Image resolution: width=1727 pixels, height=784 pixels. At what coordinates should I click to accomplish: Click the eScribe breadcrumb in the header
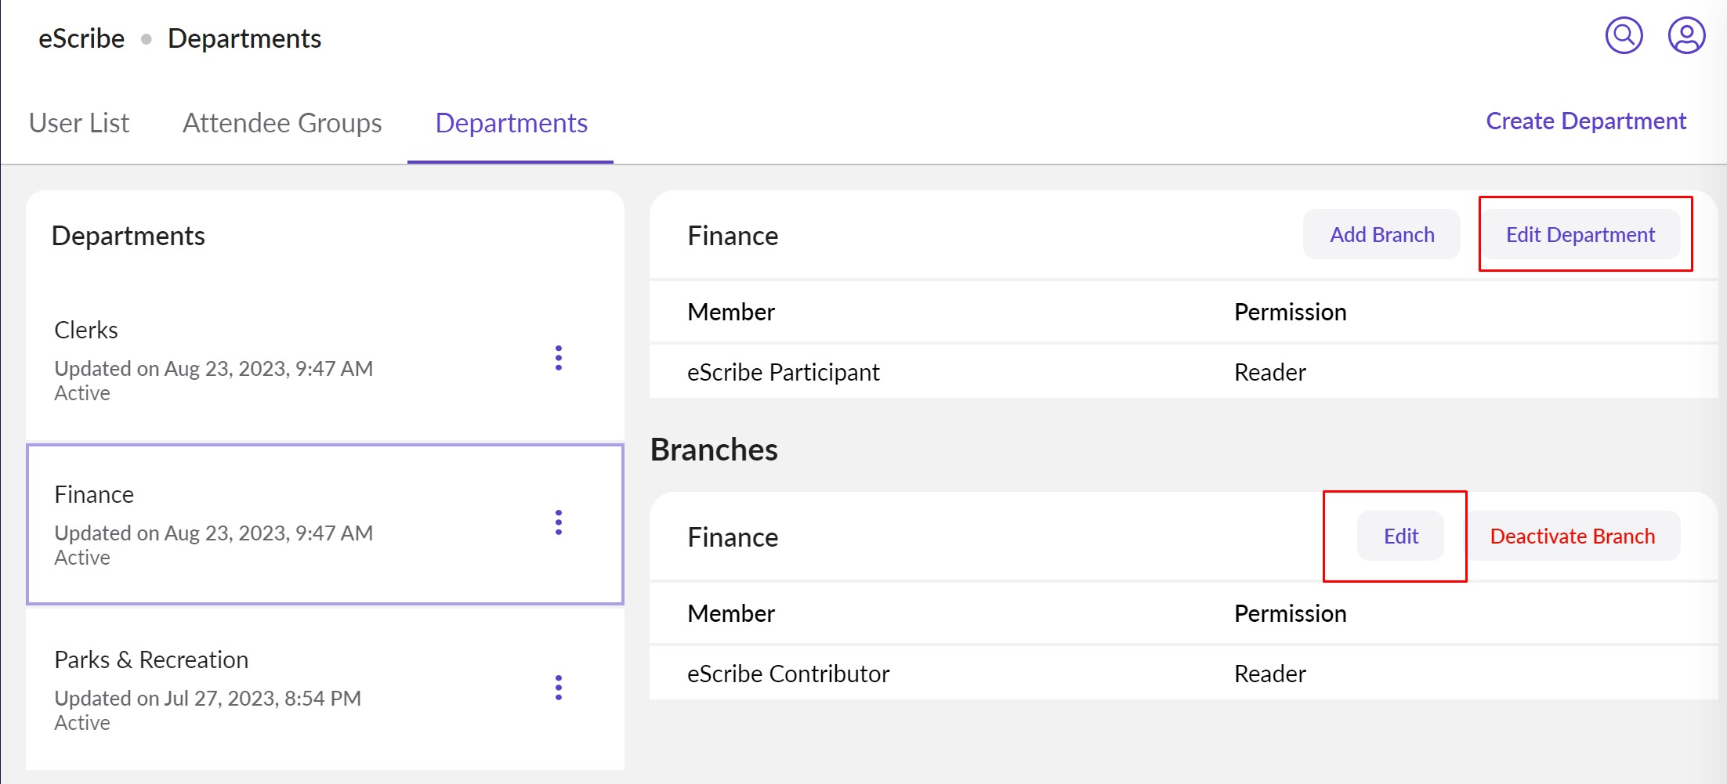coord(81,38)
